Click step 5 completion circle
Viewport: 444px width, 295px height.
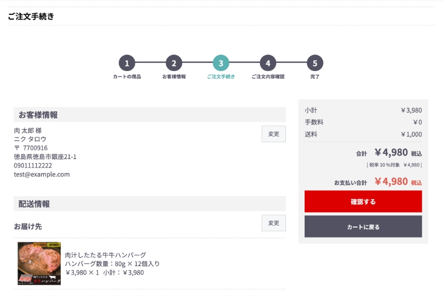315,63
